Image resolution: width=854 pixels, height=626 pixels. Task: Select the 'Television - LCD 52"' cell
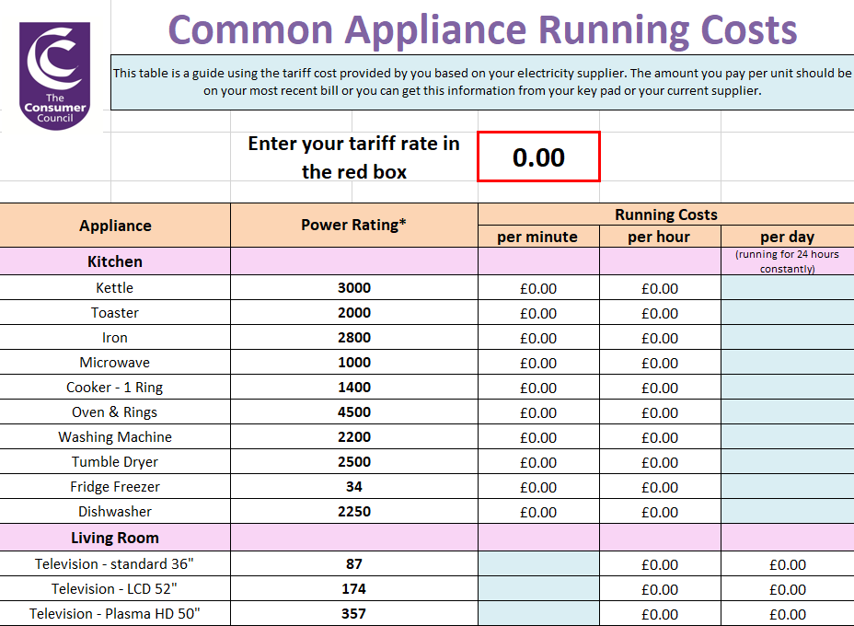tap(115, 589)
